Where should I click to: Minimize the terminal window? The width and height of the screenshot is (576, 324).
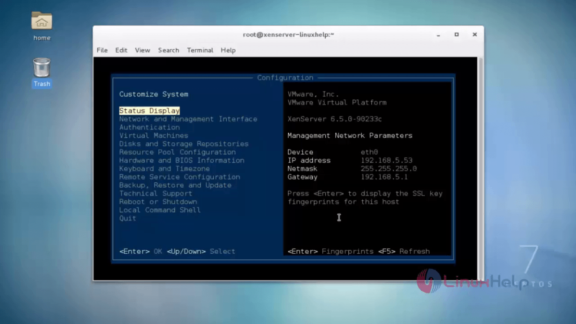[x=438, y=35]
